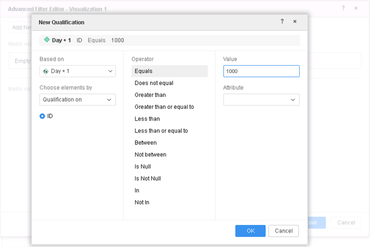Click the Value input field
This screenshot has height=247, width=370.
click(261, 71)
